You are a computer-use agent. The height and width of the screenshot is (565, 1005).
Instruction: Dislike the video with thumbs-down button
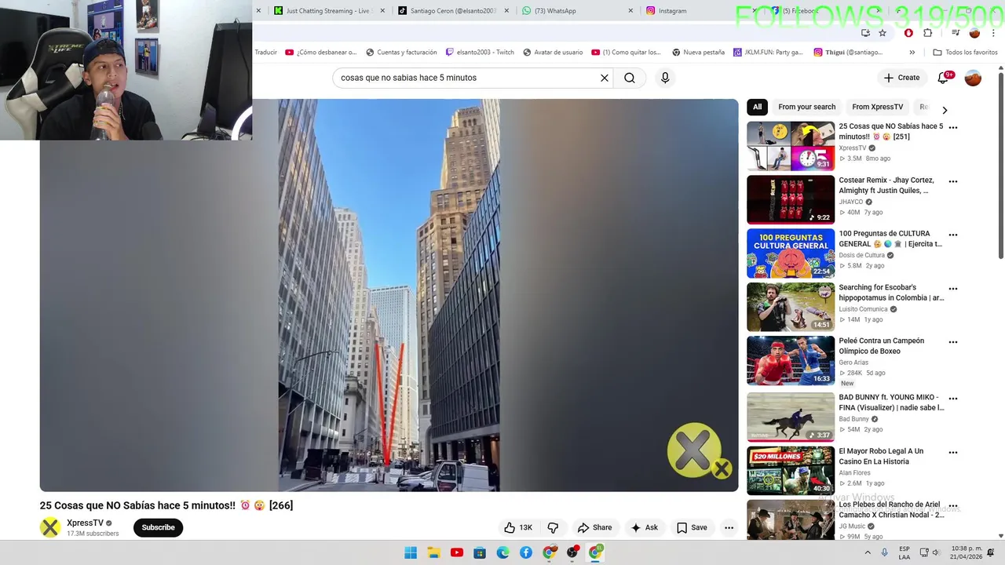tap(553, 527)
